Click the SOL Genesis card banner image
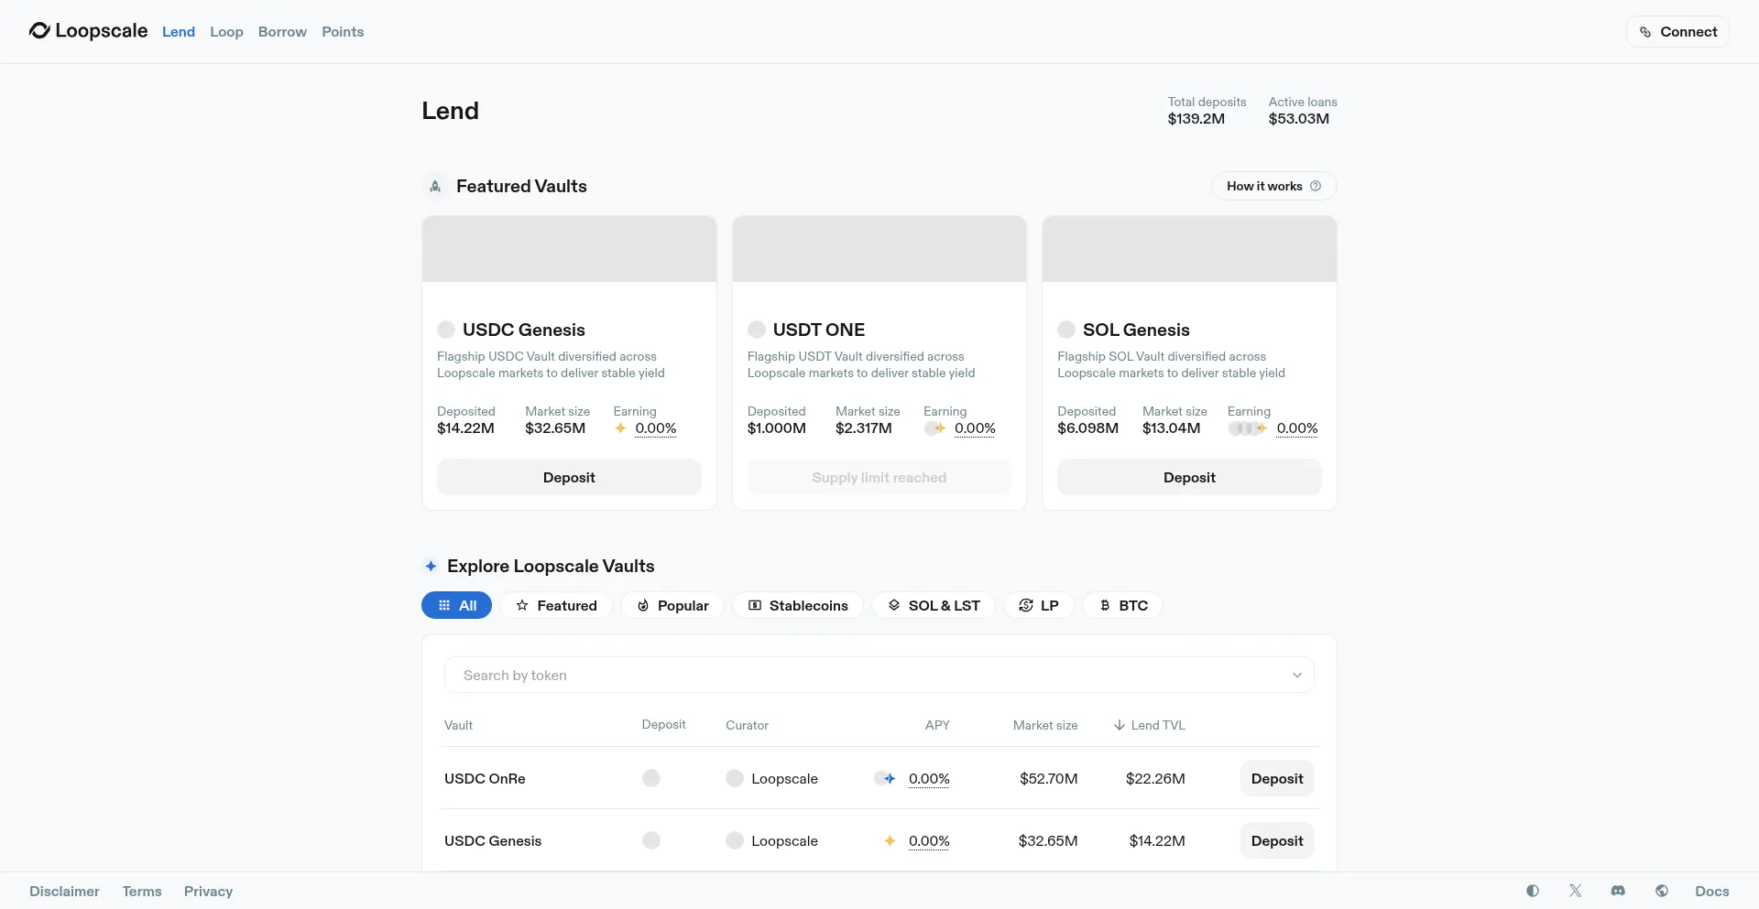 click(x=1189, y=249)
